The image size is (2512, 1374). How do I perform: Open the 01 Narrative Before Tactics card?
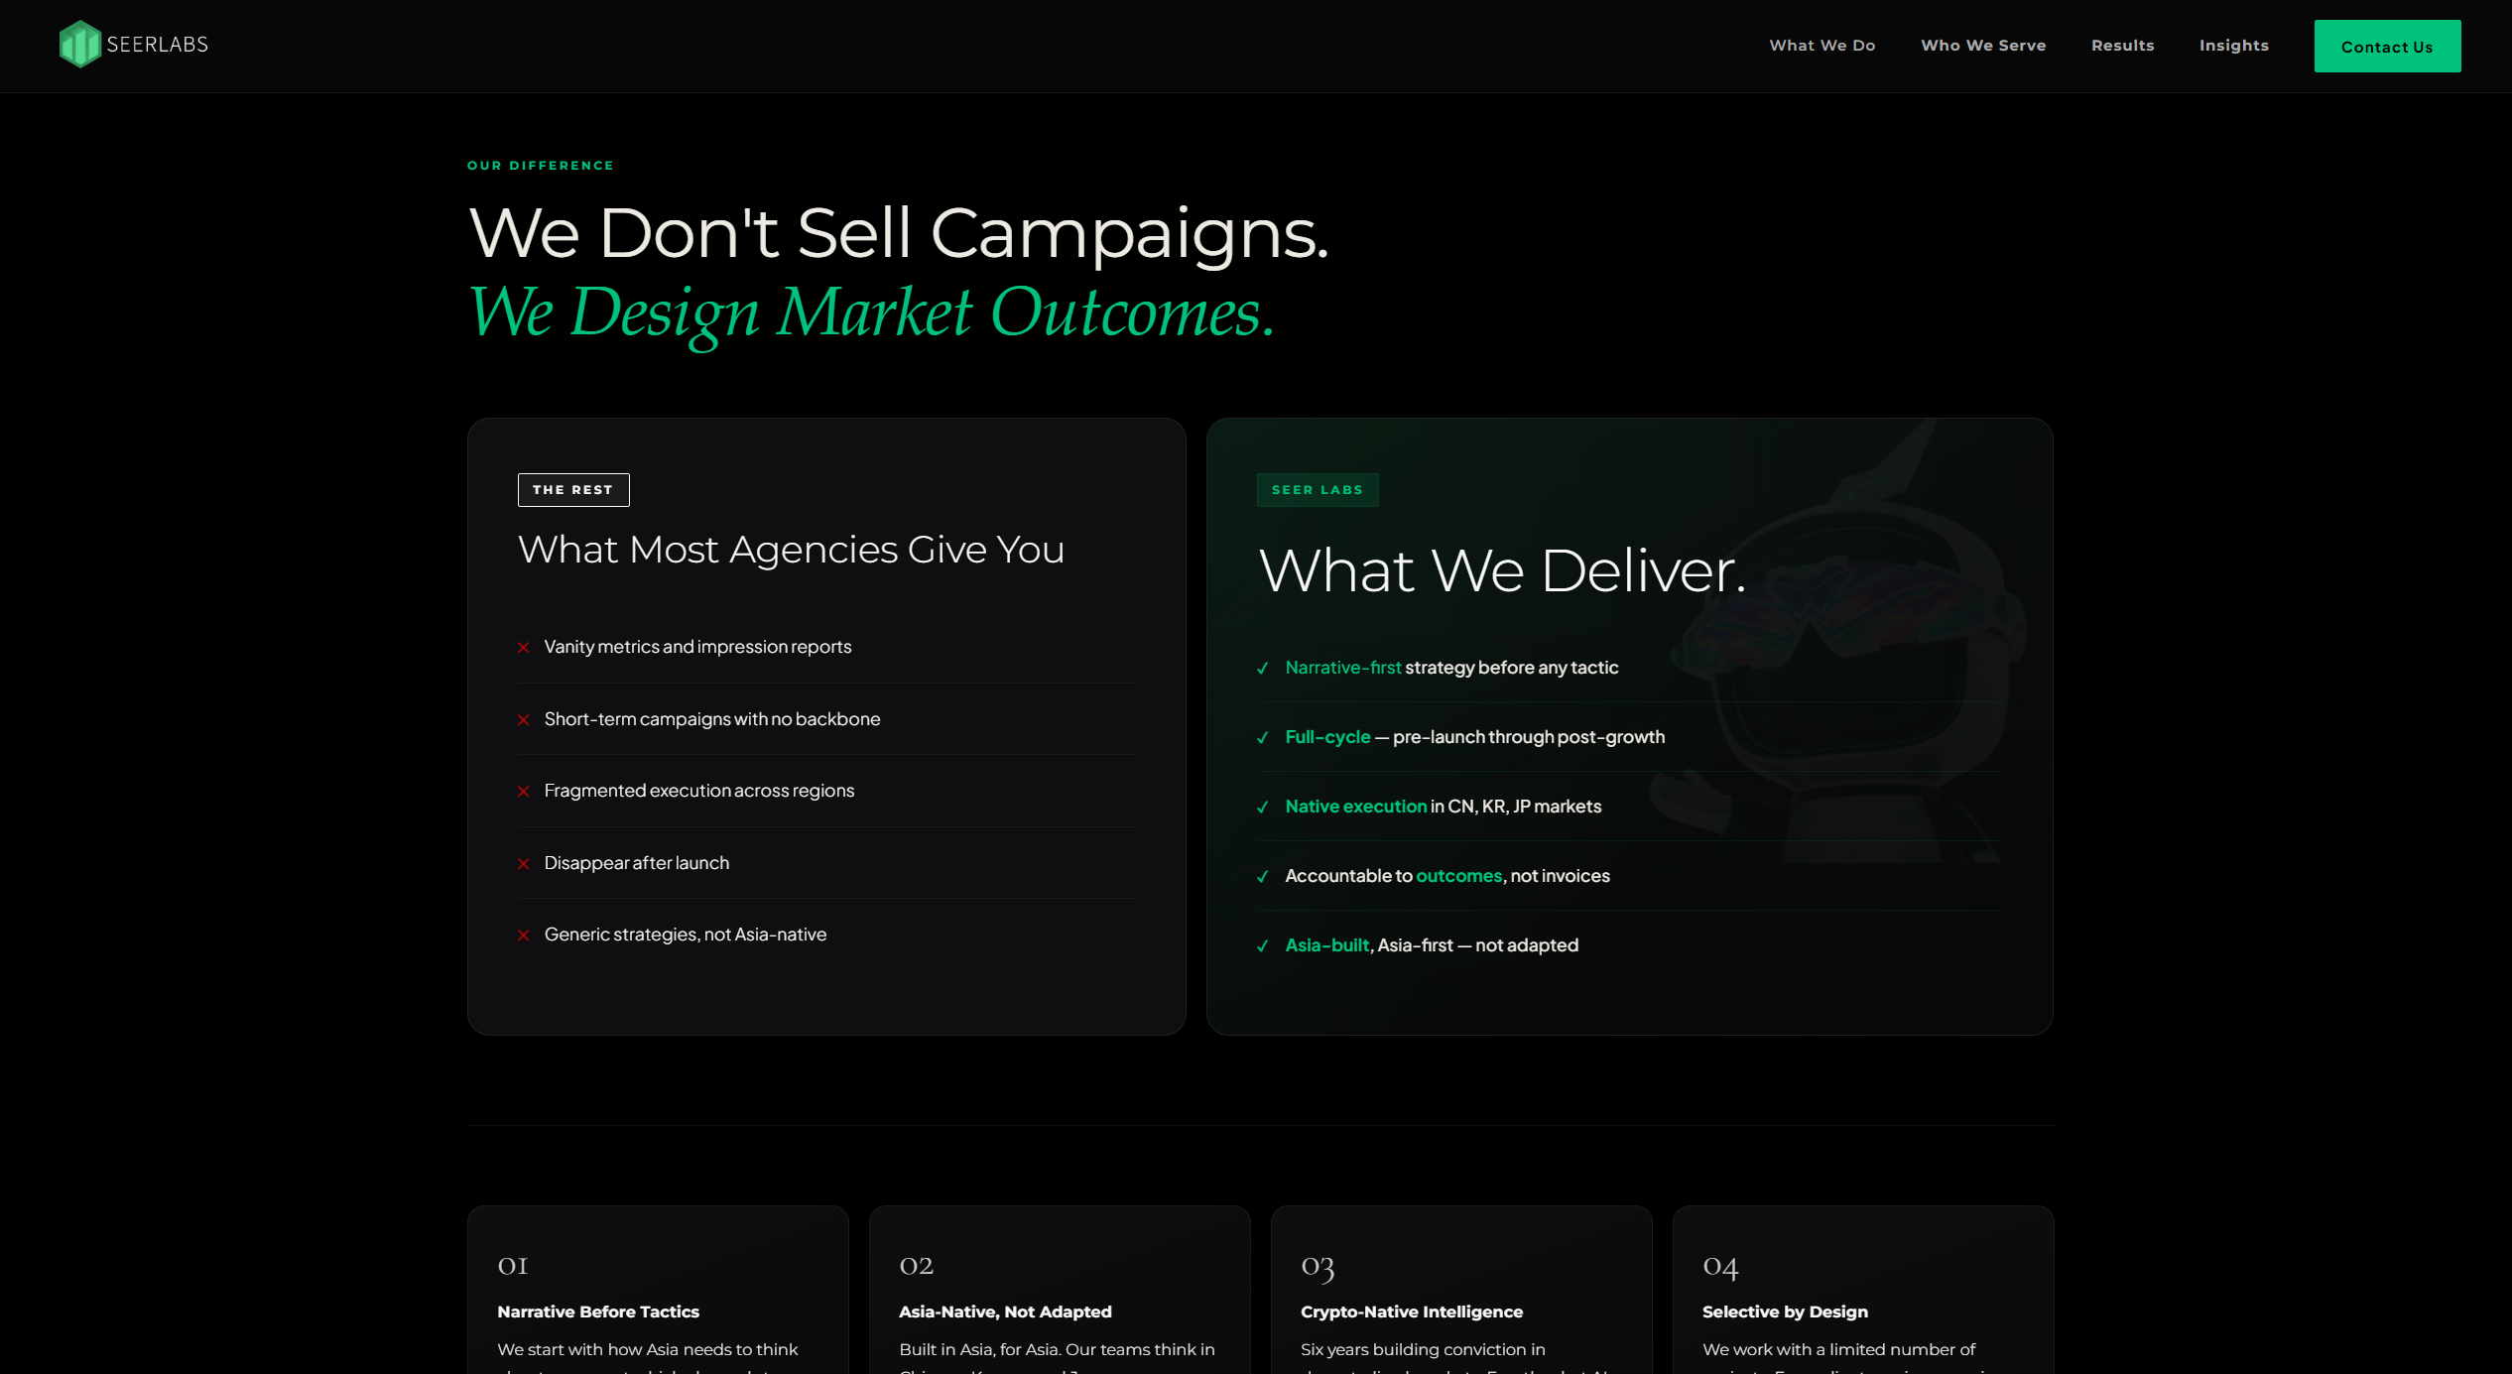click(x=658, y=1290)
